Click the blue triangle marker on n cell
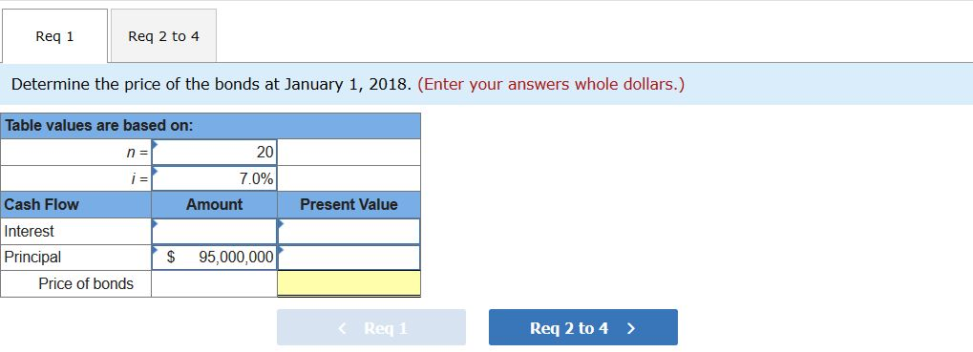Screen dimensions: 973x352 (155, 144)
